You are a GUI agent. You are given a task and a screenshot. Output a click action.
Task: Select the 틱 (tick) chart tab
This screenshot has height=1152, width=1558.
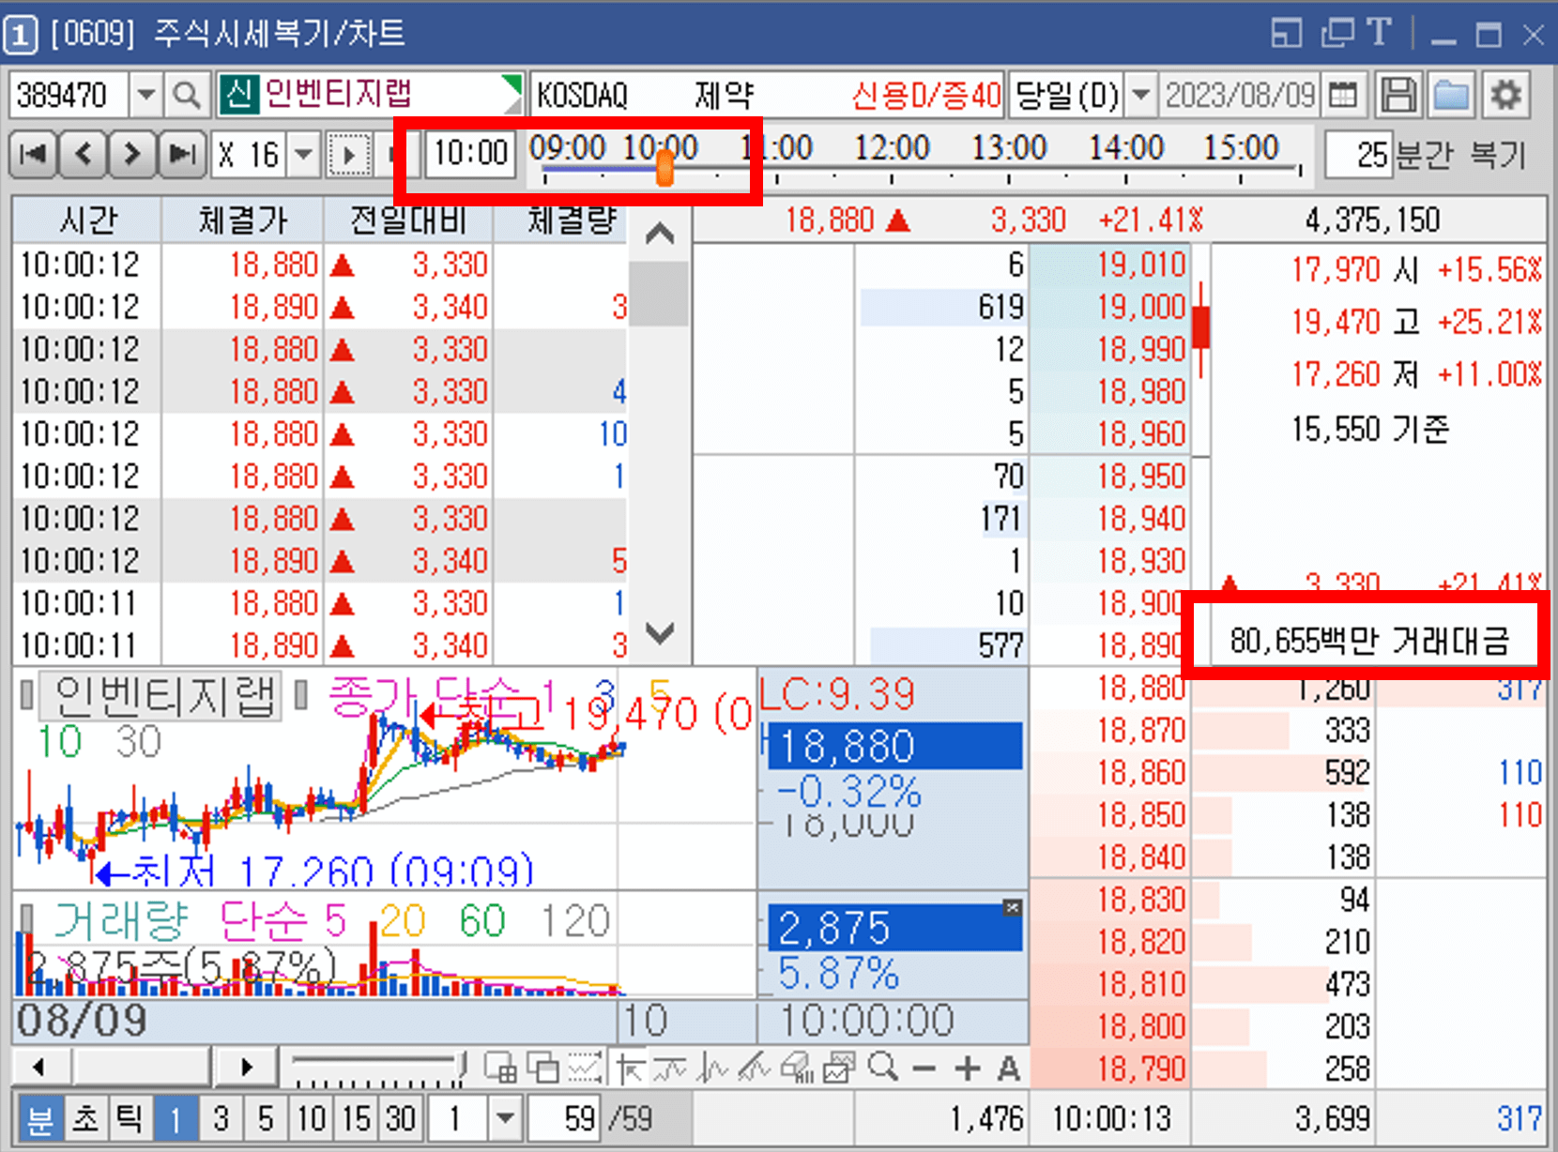click(129, 1118)
